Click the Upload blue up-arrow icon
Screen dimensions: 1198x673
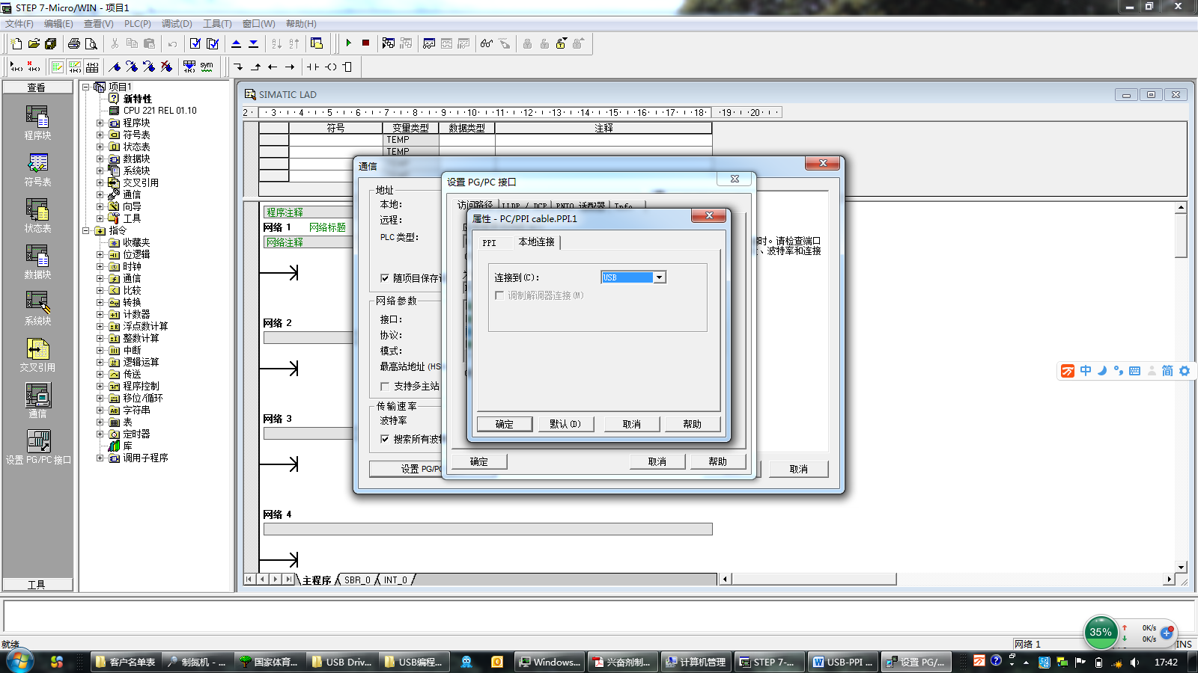pyautogui.click(x=236, y=43)
